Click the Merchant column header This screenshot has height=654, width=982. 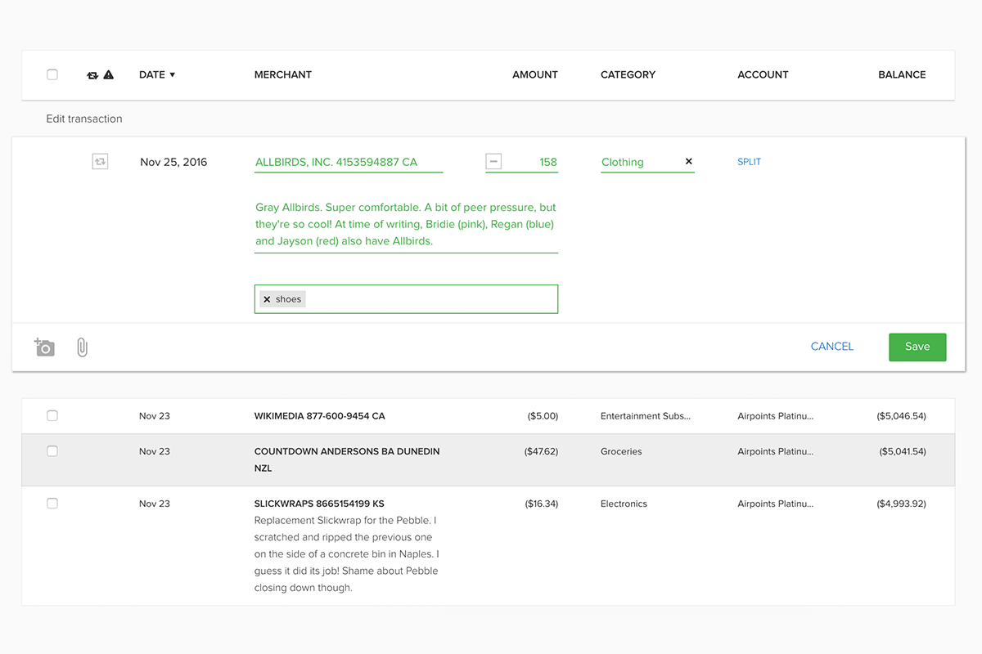click(282, 74)
